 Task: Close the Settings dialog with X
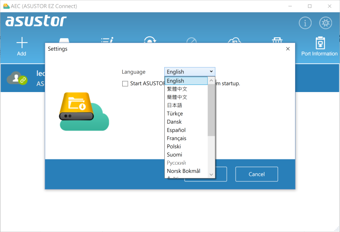[x=288, y=49]
